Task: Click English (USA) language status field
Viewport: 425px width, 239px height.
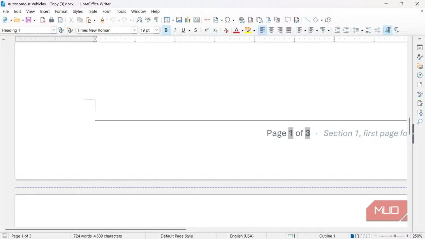Action: [x=242, y=236]
